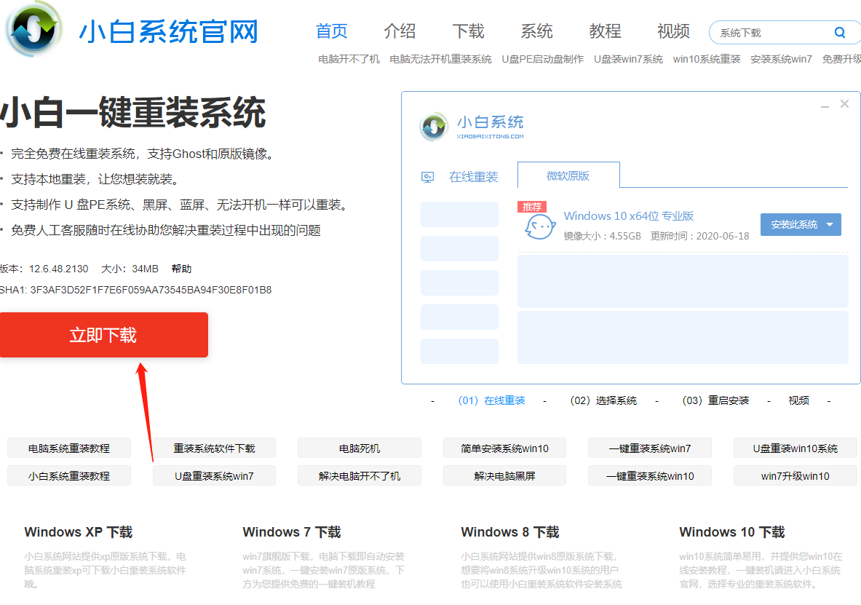Switch to the 微软原版 tab
This screenshot has height=605, width=861.
coord(568,176)
